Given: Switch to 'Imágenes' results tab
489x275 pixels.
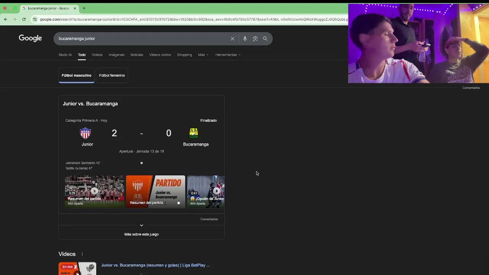Looking at the screenshot, I should tap(117, 55).
